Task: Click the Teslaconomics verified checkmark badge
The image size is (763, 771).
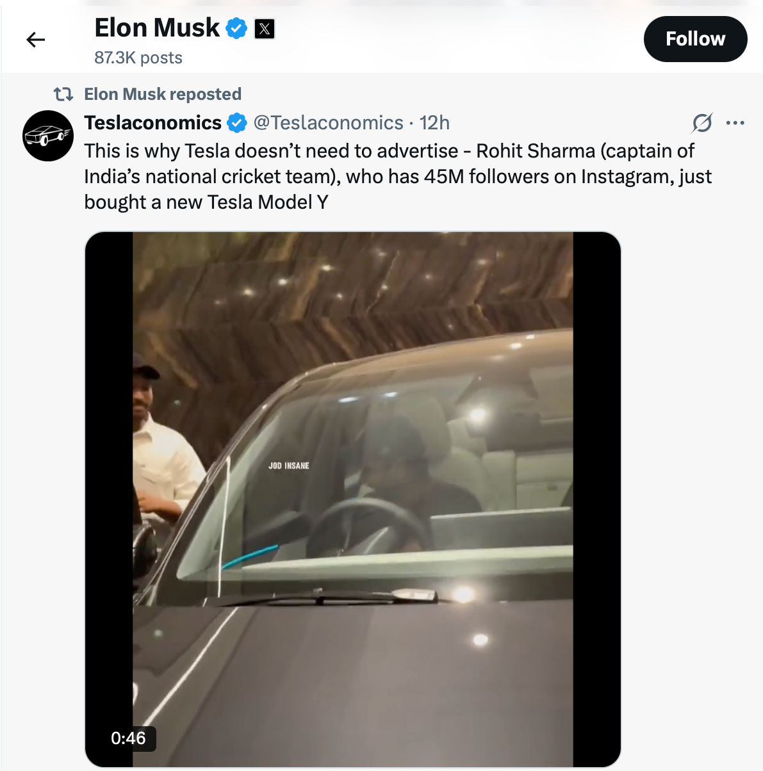Action: 237,123
